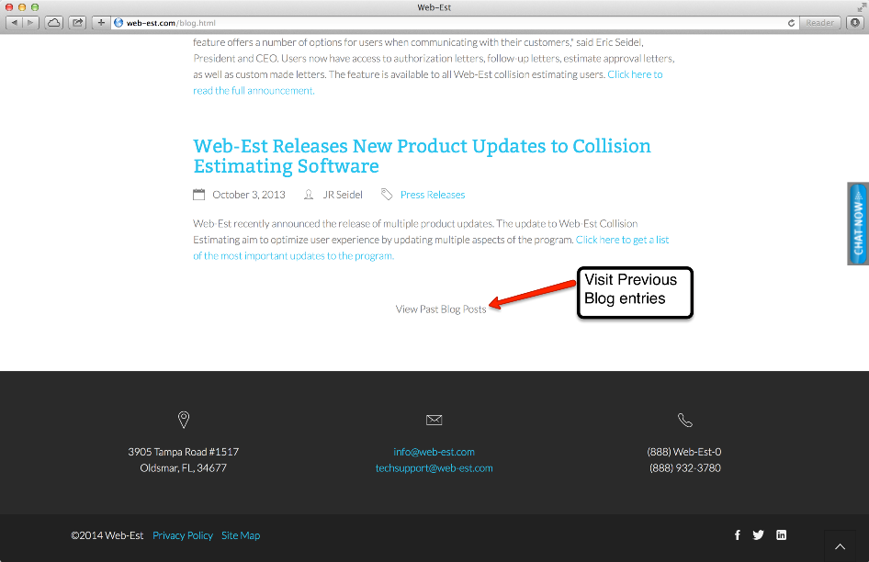Email info@web-est.com
This screenshot has width=869, height=562.
point(434,452)
